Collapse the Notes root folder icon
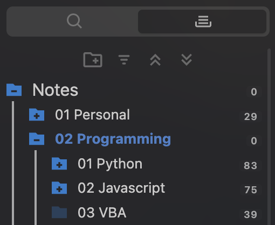This screenshot has height=225, width=275. point(14,90)
